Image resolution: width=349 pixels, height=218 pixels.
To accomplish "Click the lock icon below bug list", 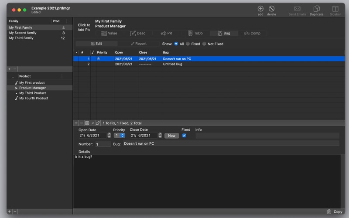I will point(98,123).
